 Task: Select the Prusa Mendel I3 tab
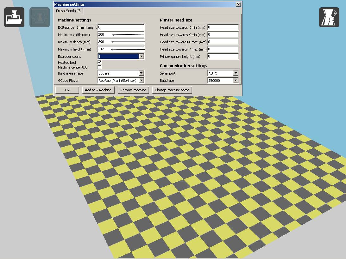click(x=68, y=11)
